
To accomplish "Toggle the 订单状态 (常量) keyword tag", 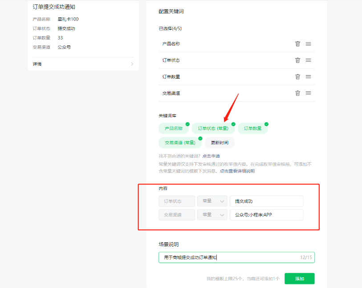I will click(213, 128).
